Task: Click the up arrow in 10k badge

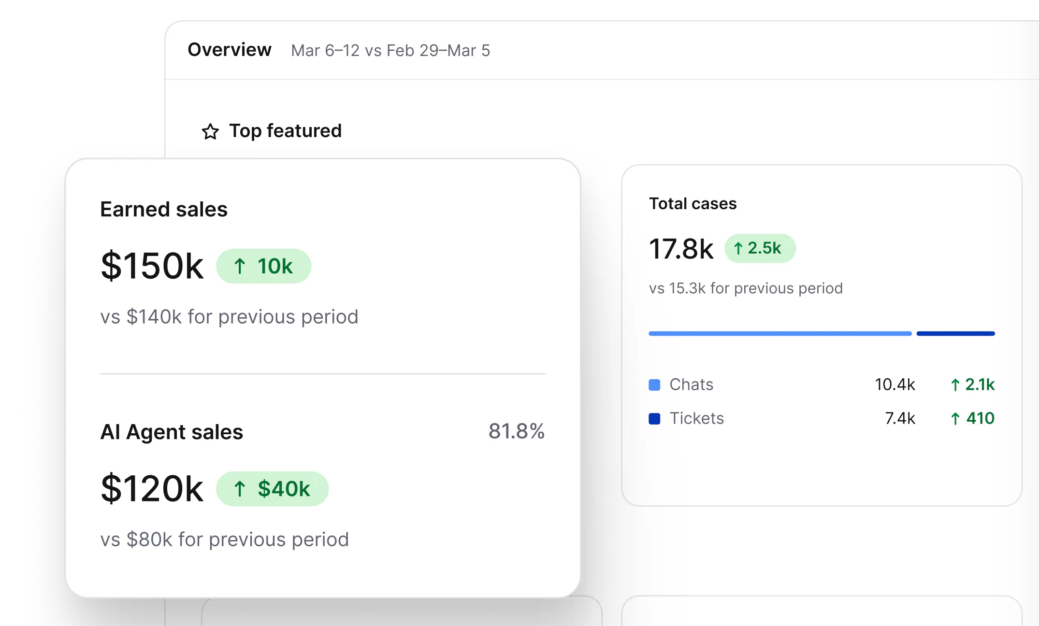Action: 240,266
